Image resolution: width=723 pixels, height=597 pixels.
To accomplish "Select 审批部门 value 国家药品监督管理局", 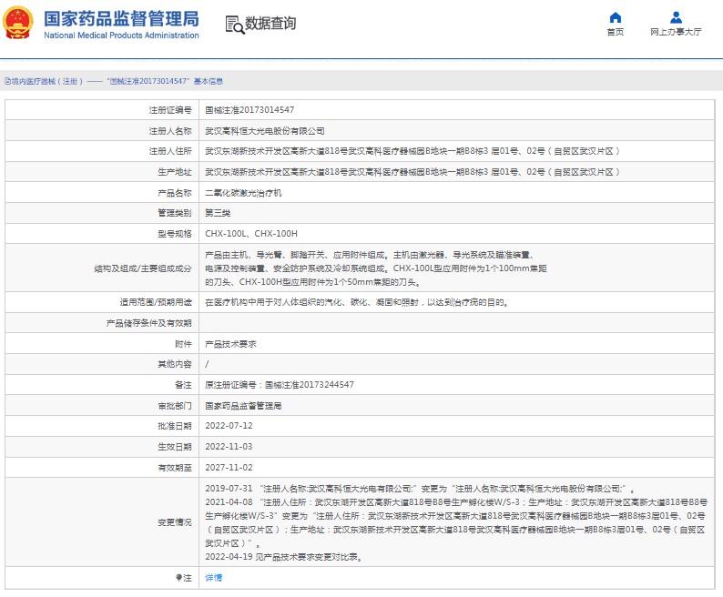I will click(x=243, y=406).
